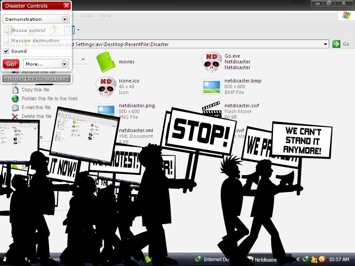Expand the address bar dropdown arrow

click(x=325, y=44)
